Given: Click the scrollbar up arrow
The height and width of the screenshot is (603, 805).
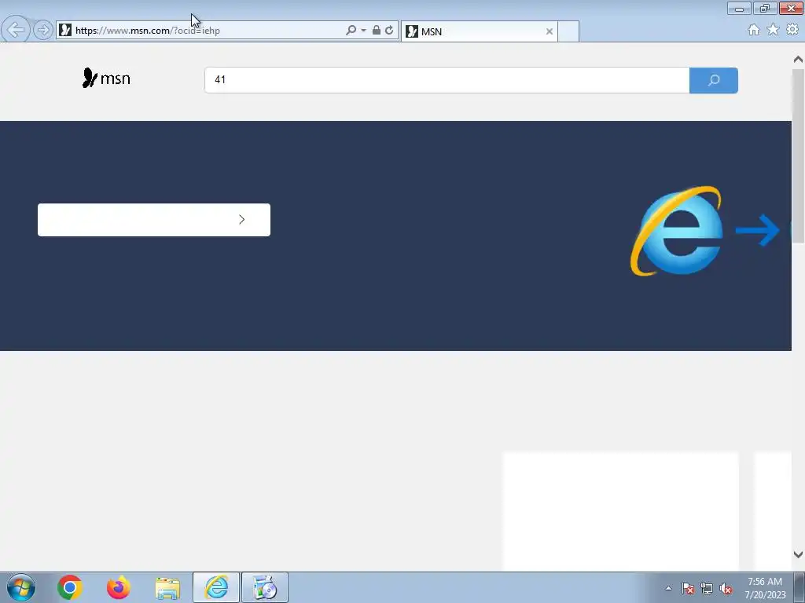Looking at the screenshot, I should pyautogui.click(x=798, y=60).
